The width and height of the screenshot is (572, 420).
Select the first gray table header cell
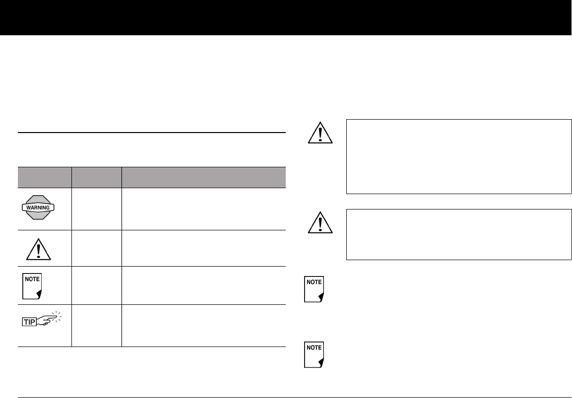pos(45,177)
